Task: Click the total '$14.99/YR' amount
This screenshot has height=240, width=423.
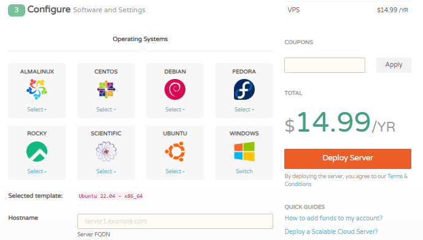Action: pos(340,122)
